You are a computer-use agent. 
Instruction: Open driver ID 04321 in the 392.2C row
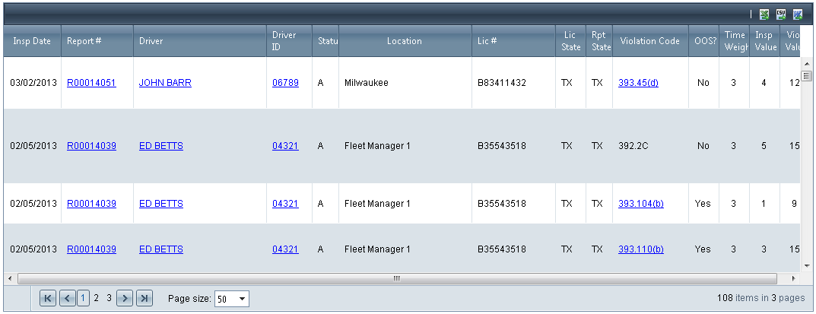pos(285,146)
